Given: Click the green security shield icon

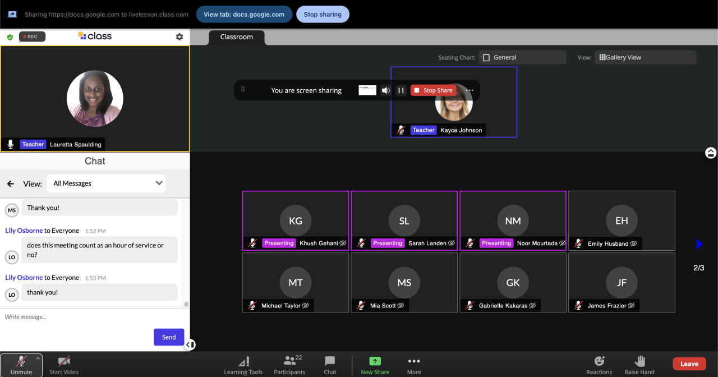Looking at the screenshot, I should click(x=10, y=37).
